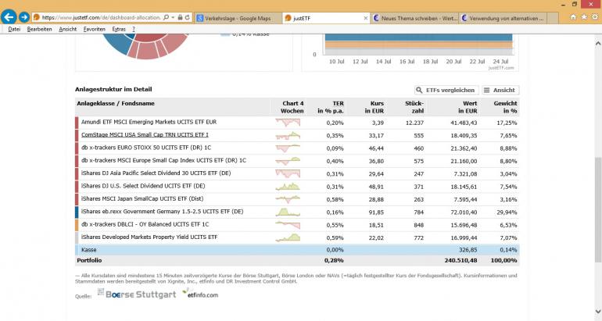Click Wert in EUR column header
Viewport: 602px width, 321px height.
coord(468,107)
